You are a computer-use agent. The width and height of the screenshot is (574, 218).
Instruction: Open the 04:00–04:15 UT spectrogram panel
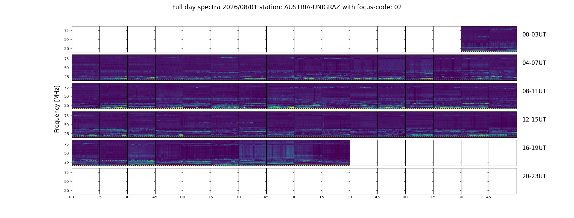pyautogui.click(x=86, y=68)
